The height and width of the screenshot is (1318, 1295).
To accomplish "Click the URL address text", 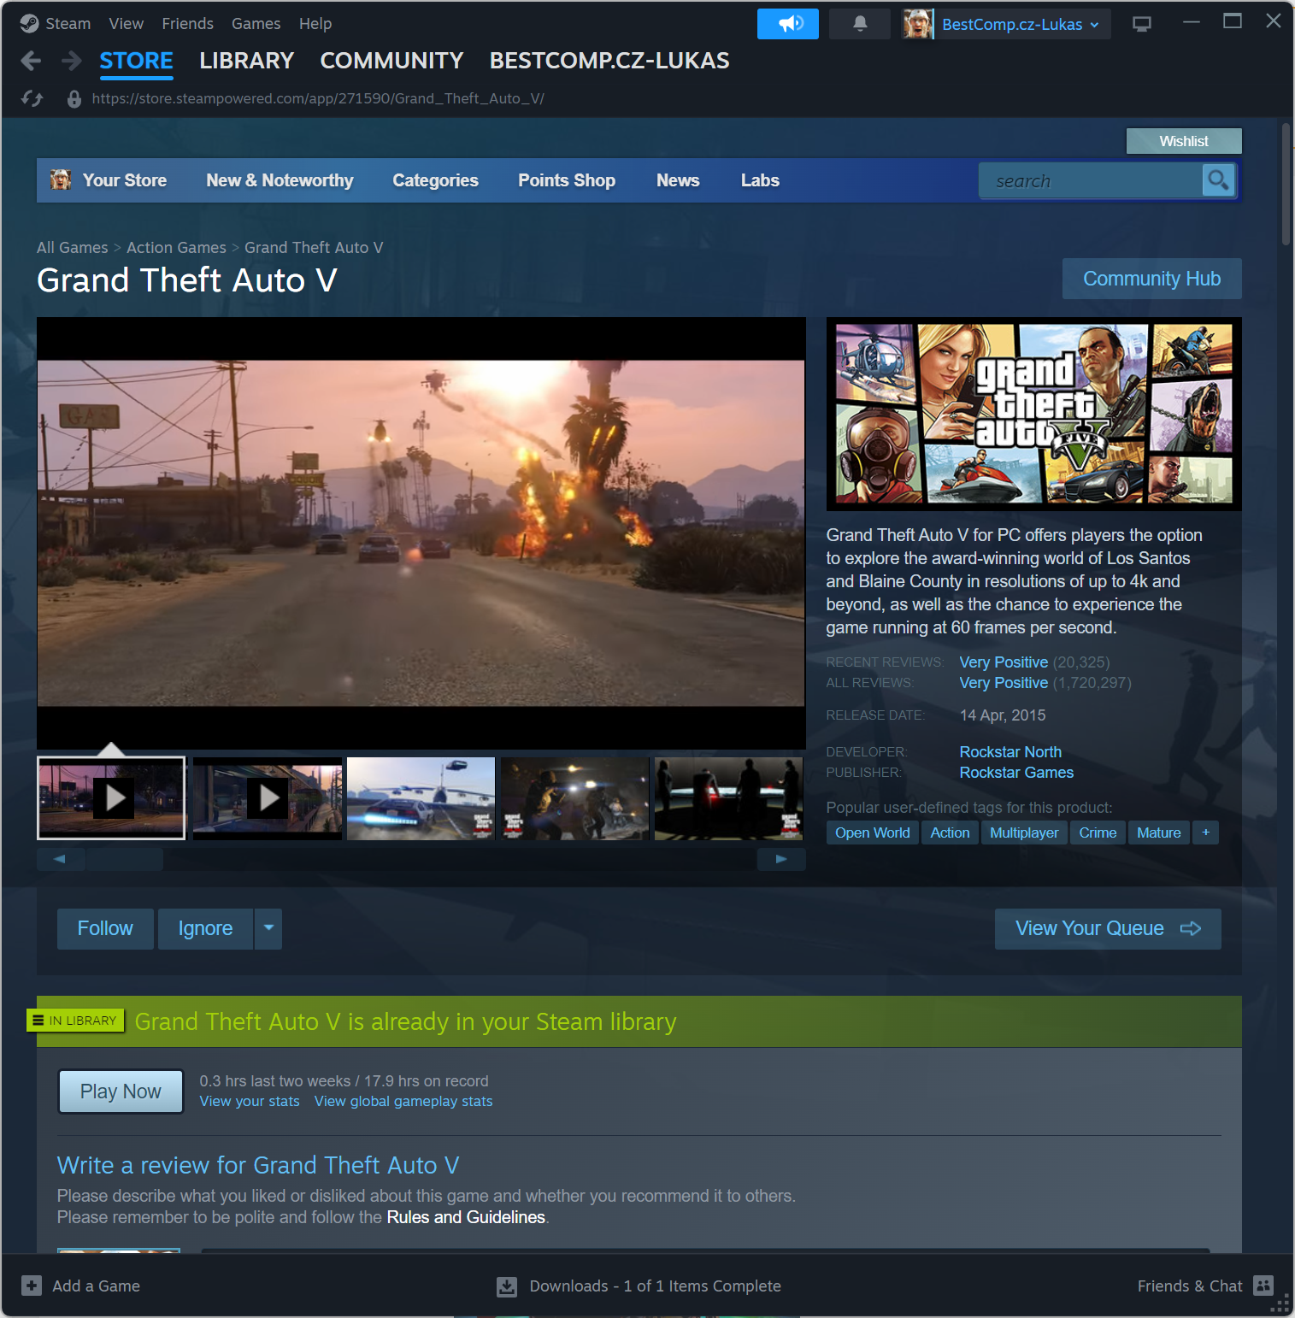I will (x=318, y=98).
